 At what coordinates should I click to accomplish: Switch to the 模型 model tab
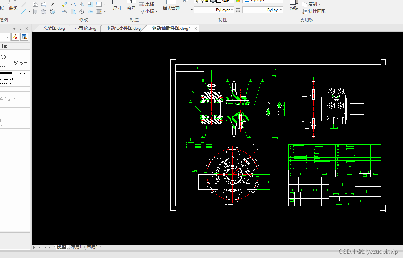[x=61, y=247]
